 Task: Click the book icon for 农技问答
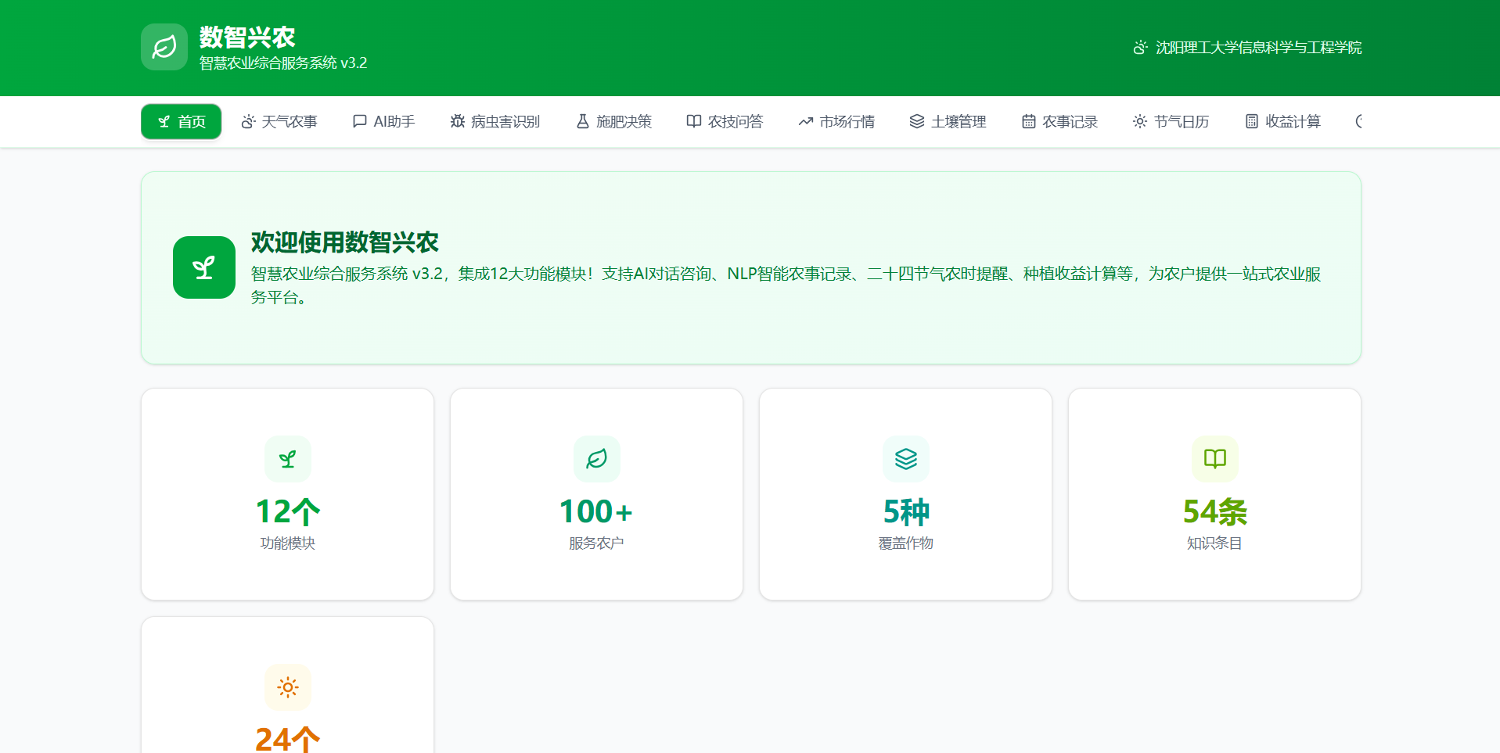[694, 121]
